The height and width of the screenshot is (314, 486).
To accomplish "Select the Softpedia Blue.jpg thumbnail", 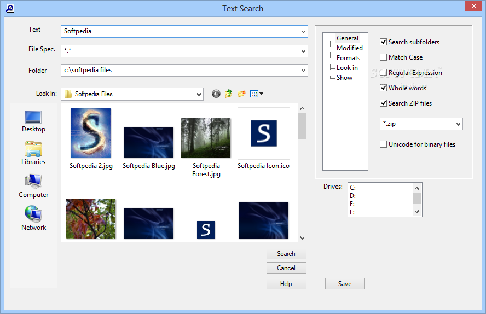I will tap(148, 142).
